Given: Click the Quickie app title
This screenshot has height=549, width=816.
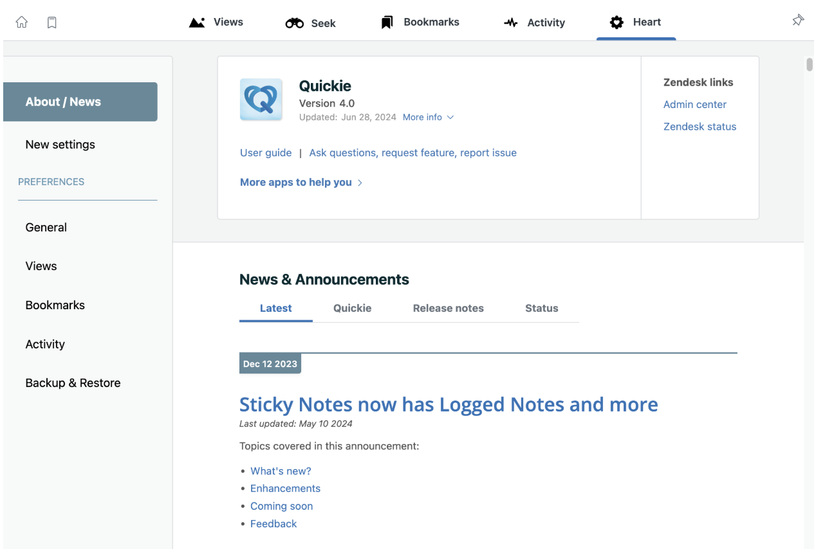Looking at the screenshot, I should pos(325,86).
